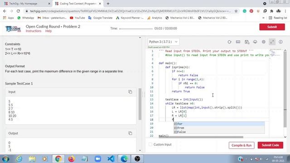Image resolution: width=290 pixels, height=163 pixels.
Task: Expand hidden bookmarks with the chevron
Action: pos(263,18)
